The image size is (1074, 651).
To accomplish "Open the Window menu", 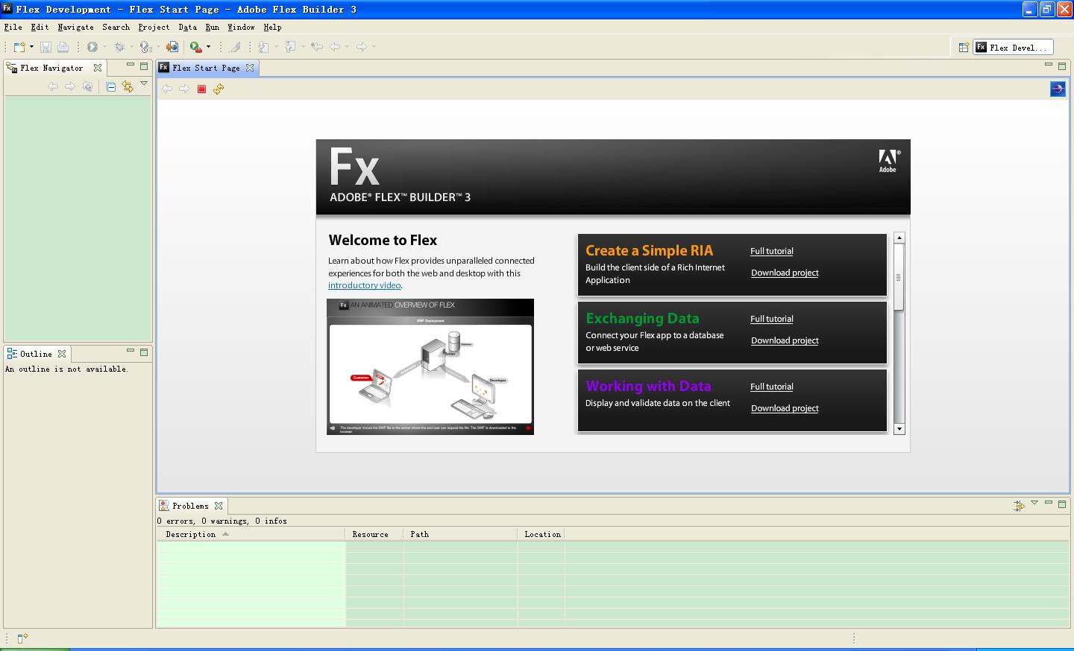I will click(x=241, y=27).
